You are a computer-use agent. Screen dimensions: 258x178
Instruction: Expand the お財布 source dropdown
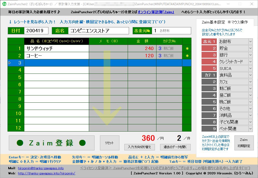pyautogui.click(x=250, y=42)
